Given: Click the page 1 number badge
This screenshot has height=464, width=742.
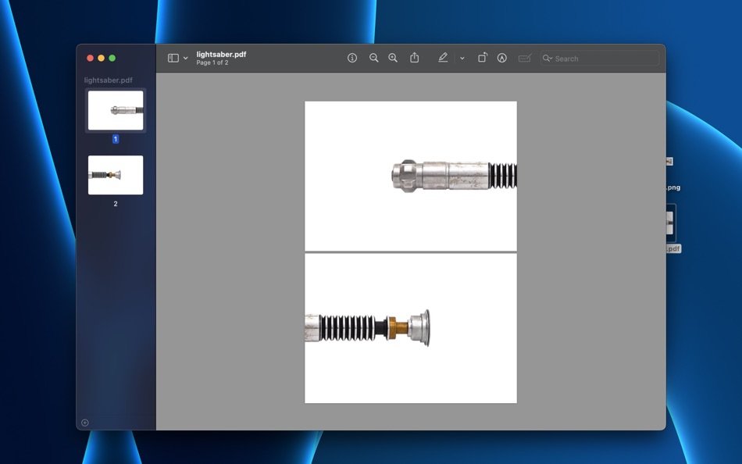Looking at the screenshot, I should tap(116, 139).
